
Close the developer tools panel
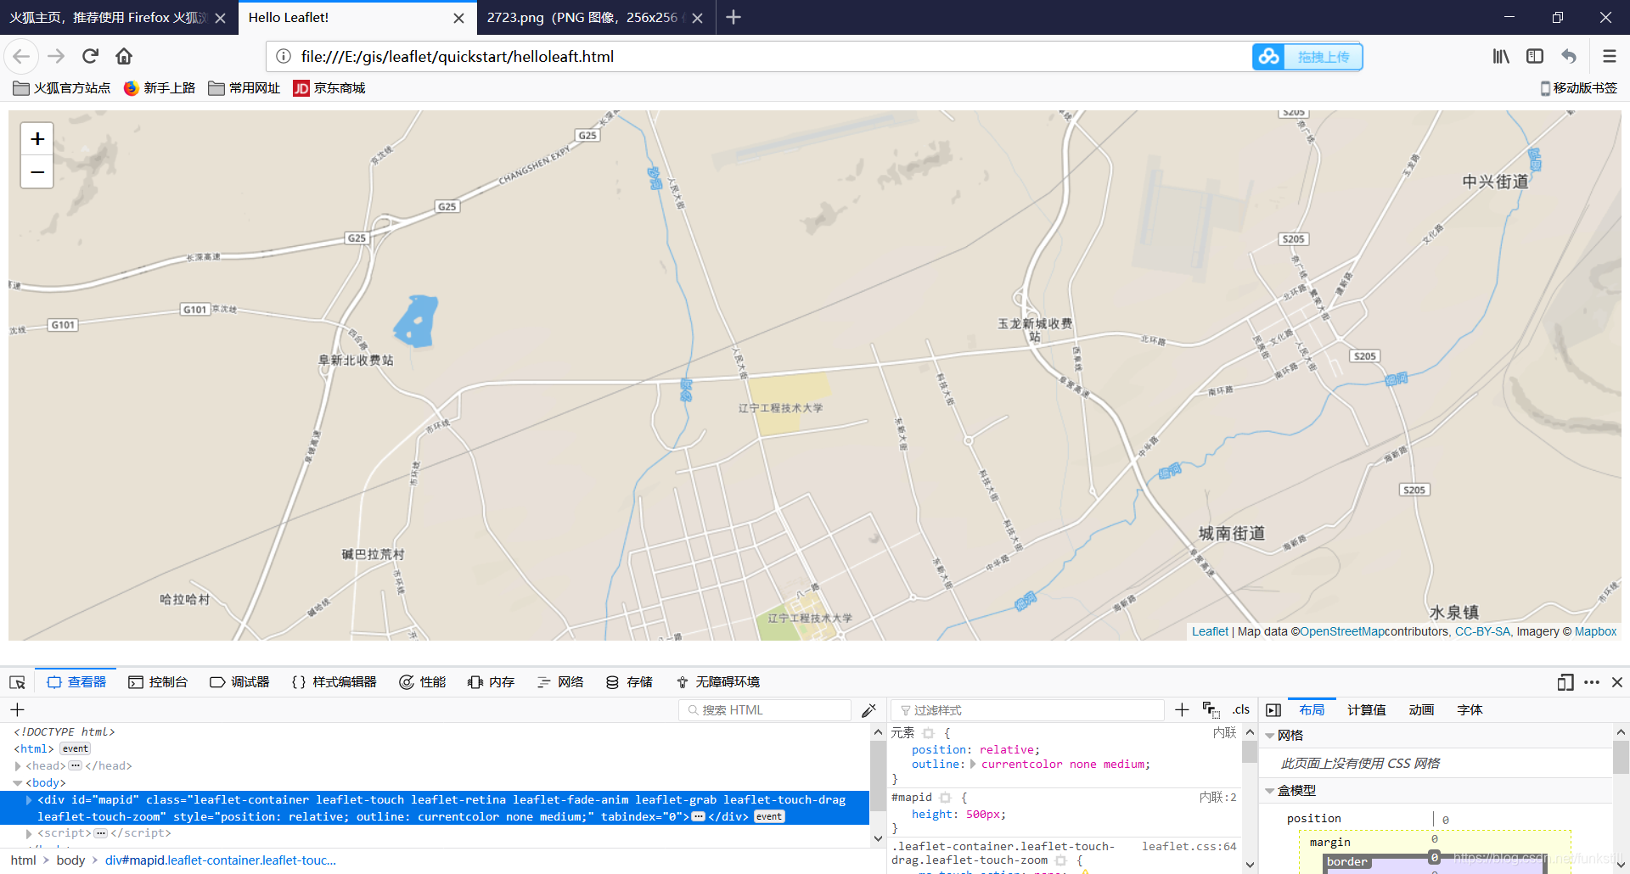coord(1617,682)
